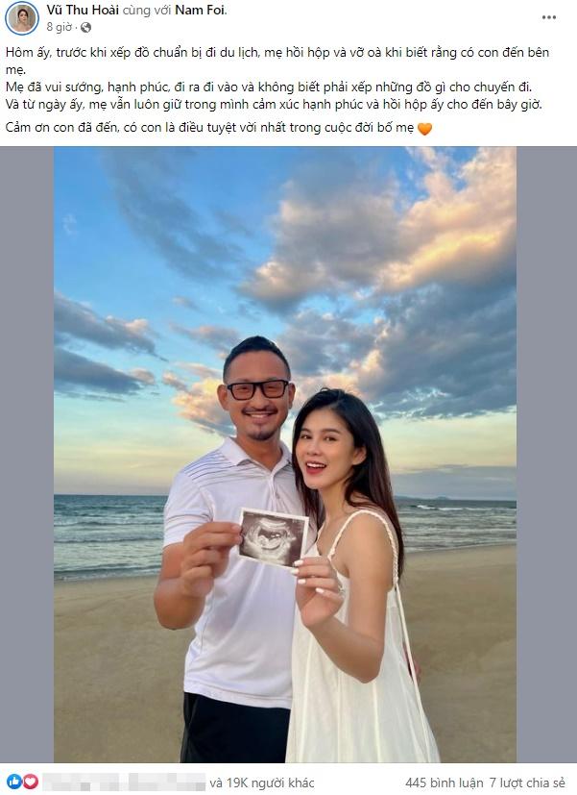Click the gray margin left of the photo
Viewport: 577px width, 795px height.
point(27,455)
